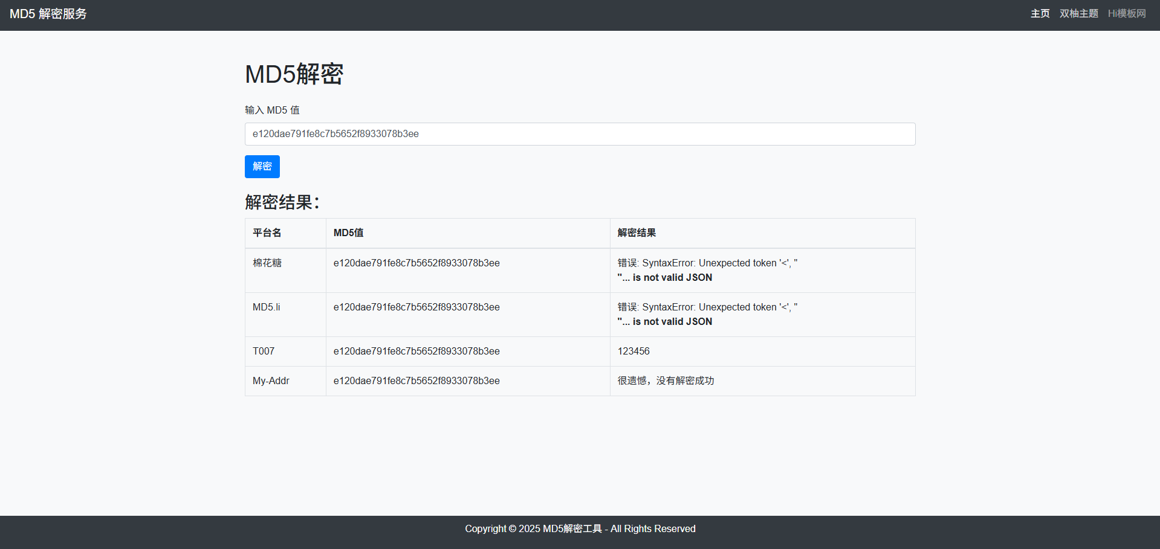Screen dimensions: 1160x549
Task: Focus the MD5 value input field
Action: click(x=580, y=134)
